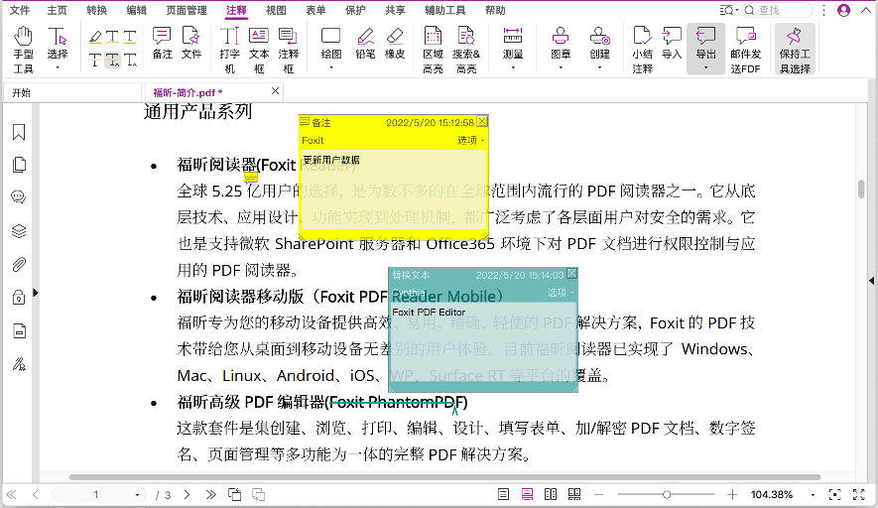
Task: Open Options (选项) in replace text popup
Action: click(561, 293)
